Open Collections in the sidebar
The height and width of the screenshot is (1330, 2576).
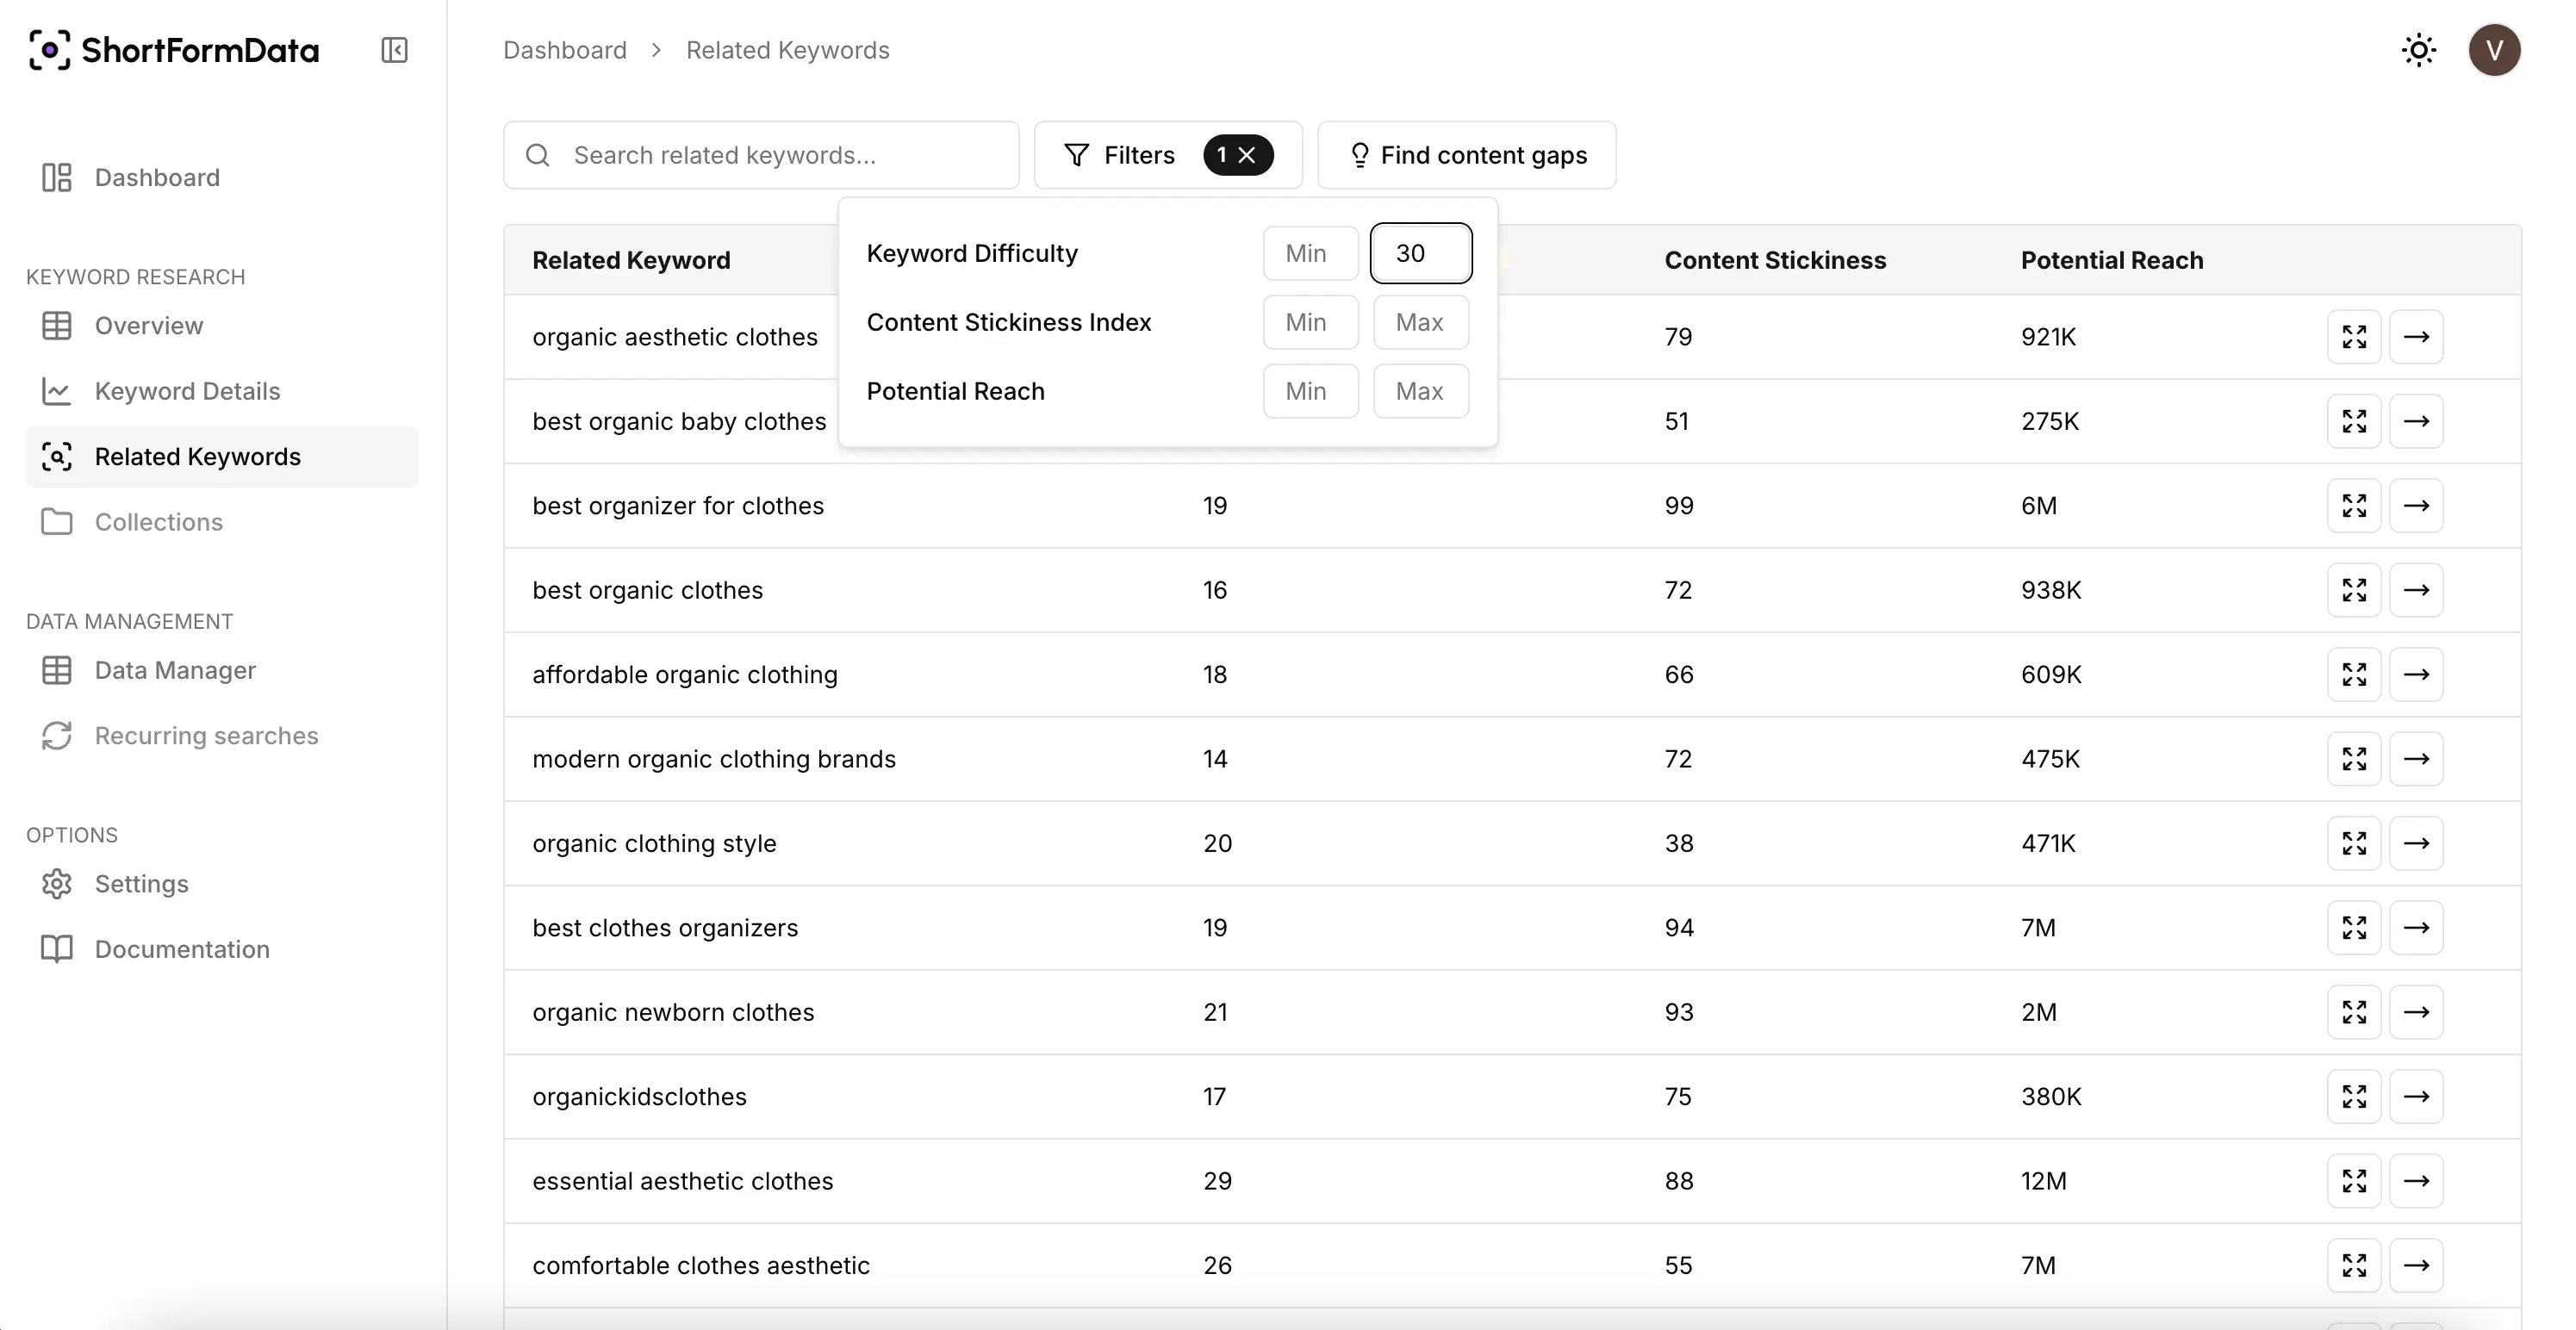coord(222,522)
